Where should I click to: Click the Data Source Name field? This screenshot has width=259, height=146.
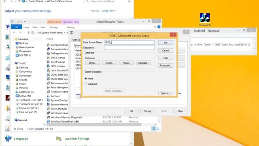[129, 42]
